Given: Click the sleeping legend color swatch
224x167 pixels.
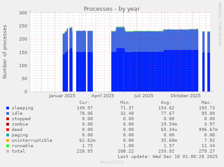Looking at the screenshot, I should [x=8, y=108].
